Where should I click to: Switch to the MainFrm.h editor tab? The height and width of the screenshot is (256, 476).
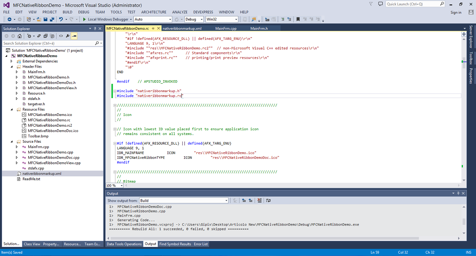tap(259, 28)
